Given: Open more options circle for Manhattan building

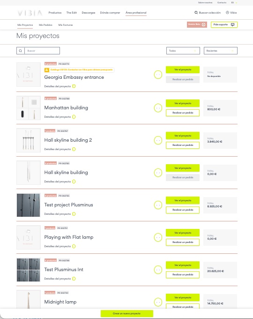Looking at the screenshot, I should tap(158, 108).
